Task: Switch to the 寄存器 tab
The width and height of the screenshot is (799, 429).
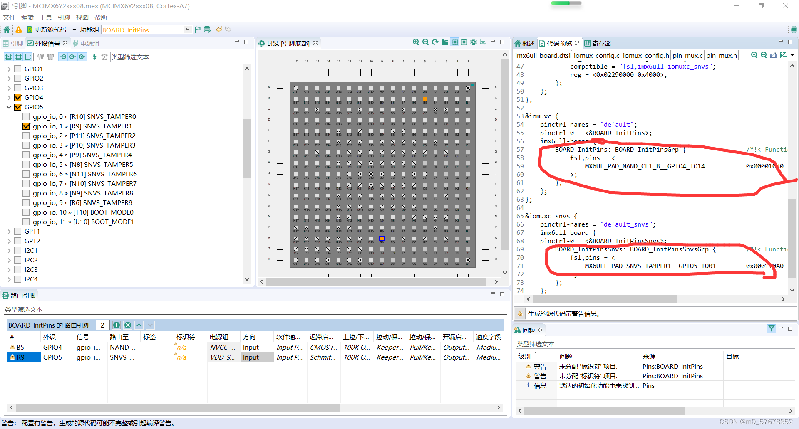Action: [598, 43]
